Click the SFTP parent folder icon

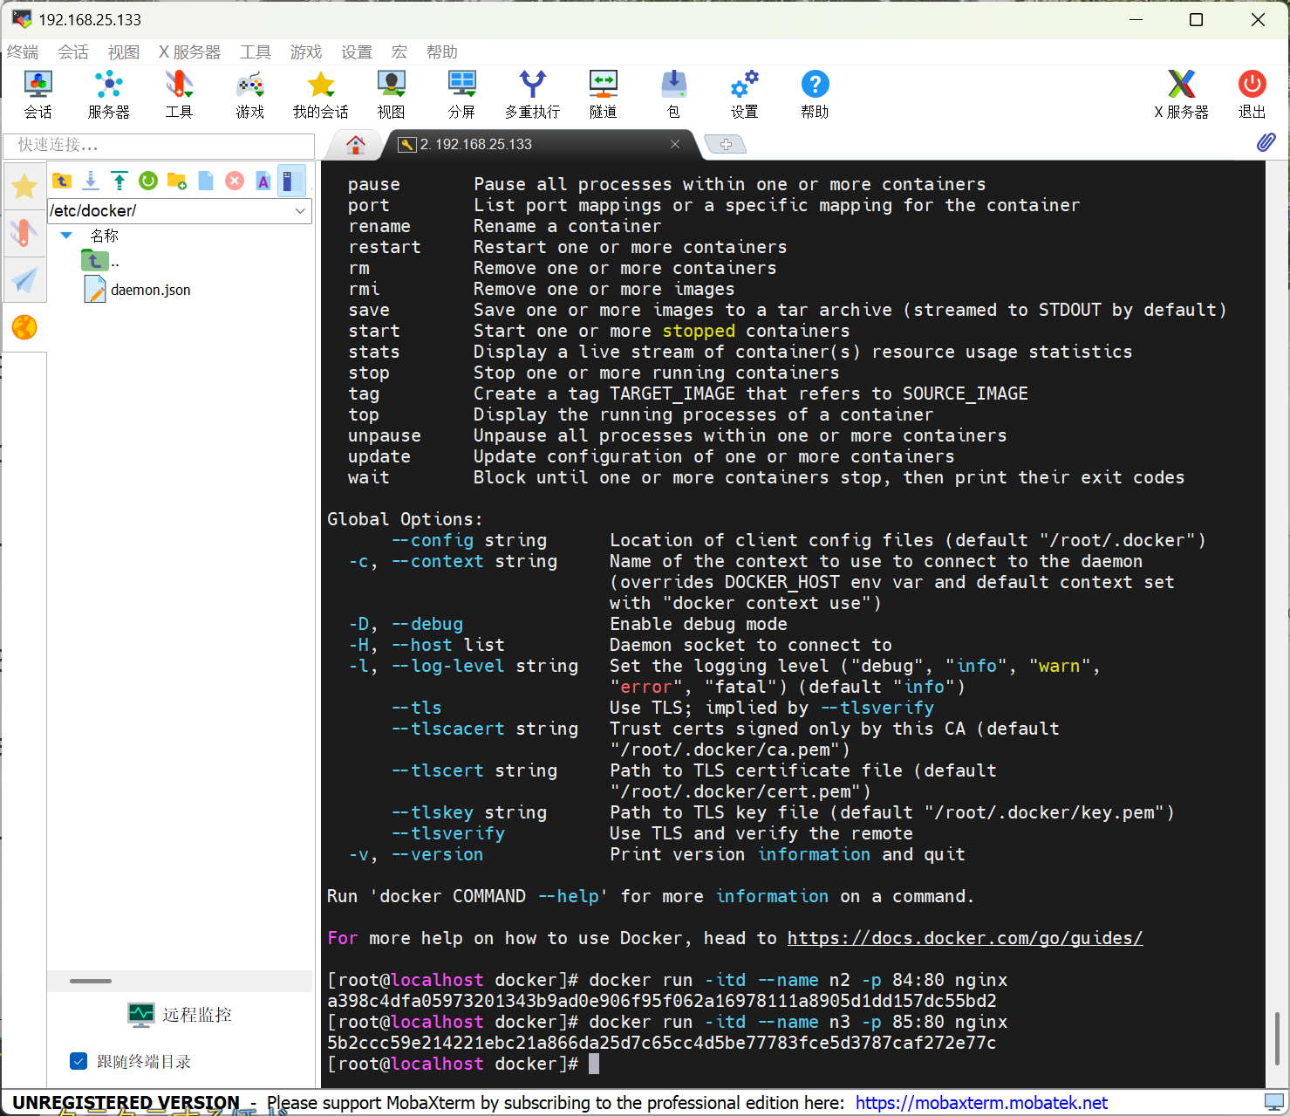pyautogui.click(x=62, y=181)
